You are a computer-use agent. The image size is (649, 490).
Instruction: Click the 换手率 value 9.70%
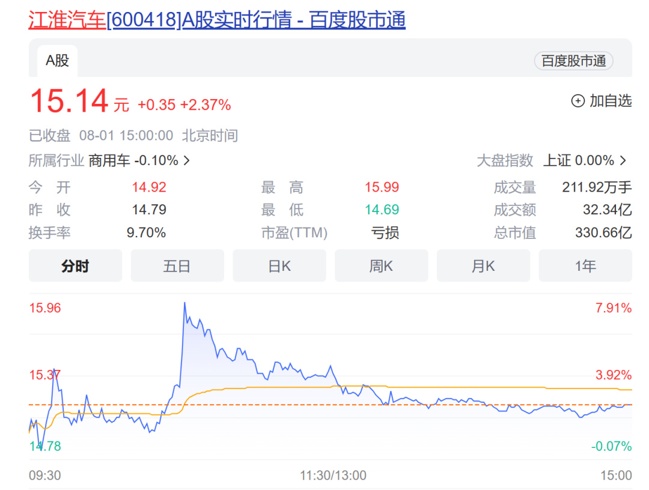coord(146,232)
